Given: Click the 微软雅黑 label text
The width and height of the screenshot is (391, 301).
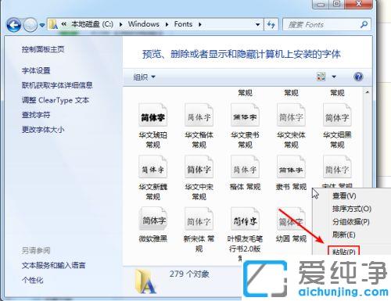Looking at the screenshot, I should (x=152, y=238).
